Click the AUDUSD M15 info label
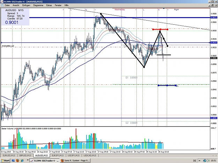The image size is (218, 163). coord(14,10)
